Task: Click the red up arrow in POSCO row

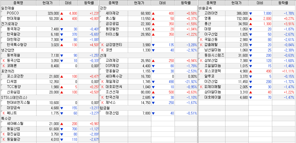Action: click(x=62, y=13)
